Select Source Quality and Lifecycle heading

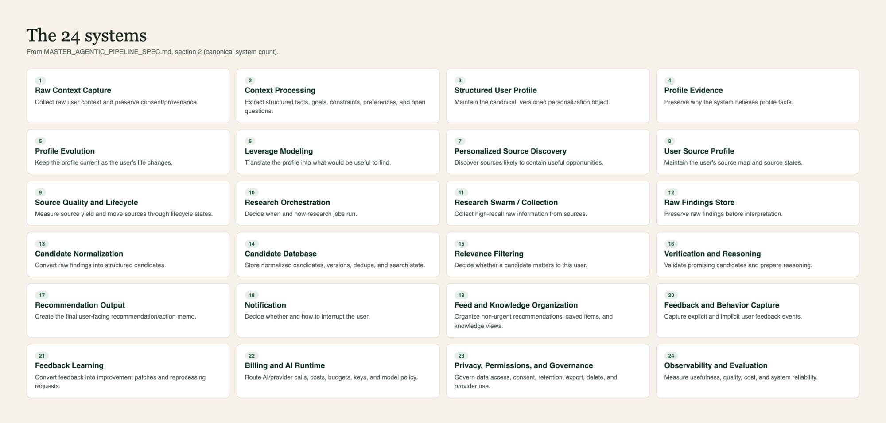click(x=86, y=202)
